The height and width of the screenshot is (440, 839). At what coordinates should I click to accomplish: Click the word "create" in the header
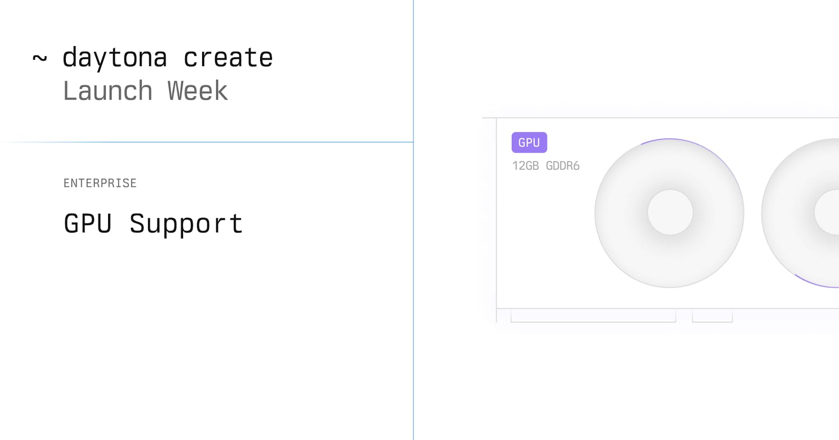(x=229, y=57)
